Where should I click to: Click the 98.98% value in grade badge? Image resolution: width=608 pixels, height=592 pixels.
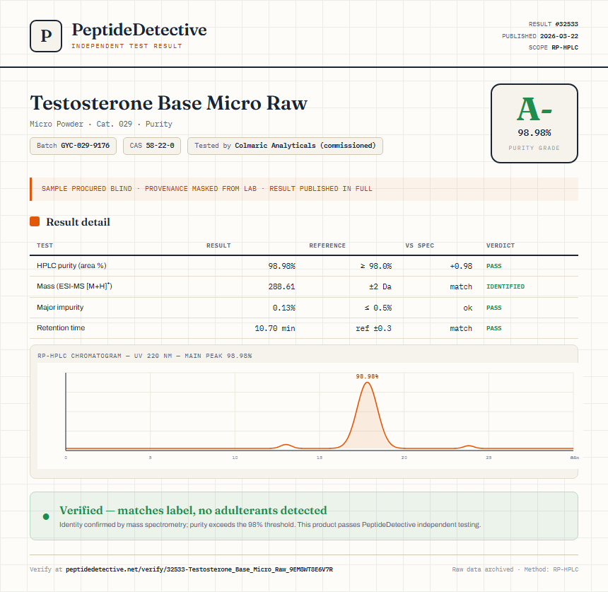(x=534, y=133)
